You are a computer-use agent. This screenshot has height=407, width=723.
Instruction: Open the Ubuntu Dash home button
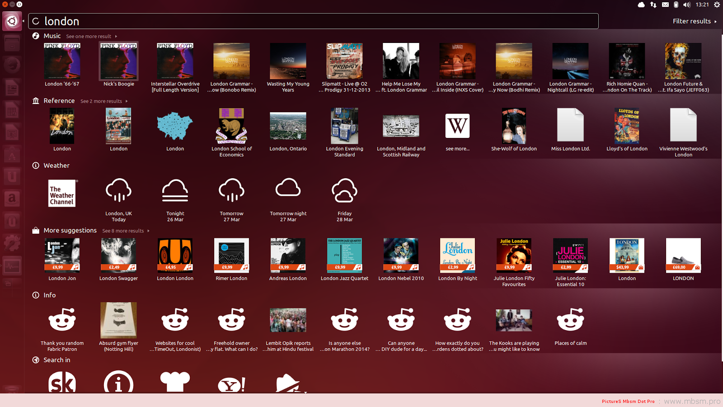tap(12, 21)
